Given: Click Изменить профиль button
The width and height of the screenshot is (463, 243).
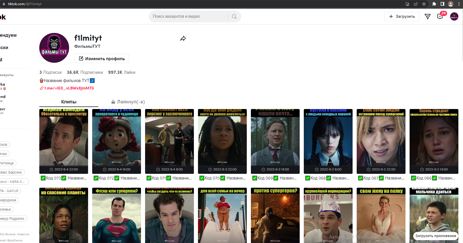Looking at the screenshot, I should 102,58.
